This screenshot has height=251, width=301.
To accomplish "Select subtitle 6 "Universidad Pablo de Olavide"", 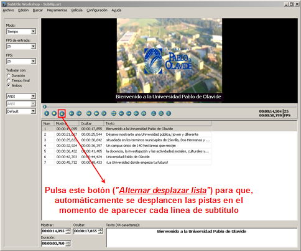I will pyautogui.click(x=127, y=157).
